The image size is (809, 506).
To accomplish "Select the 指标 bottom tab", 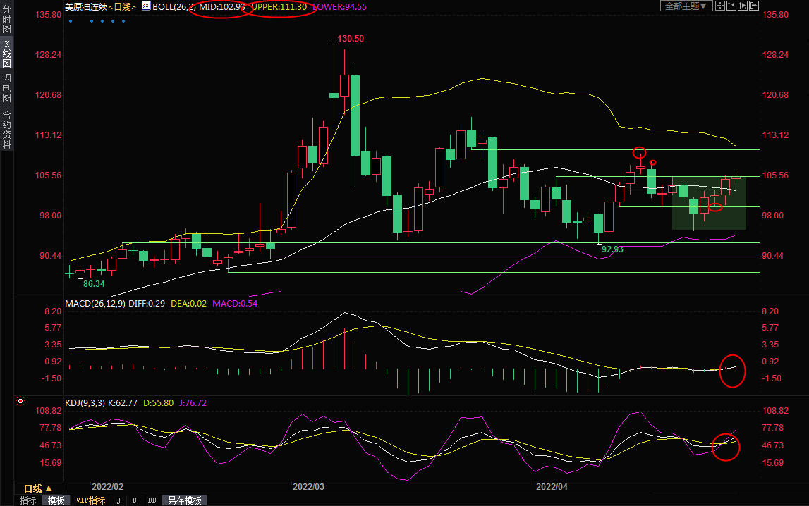I will pyautogui.click(x=28, y=500).
